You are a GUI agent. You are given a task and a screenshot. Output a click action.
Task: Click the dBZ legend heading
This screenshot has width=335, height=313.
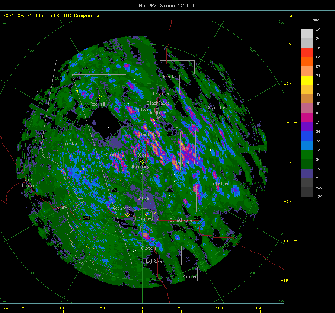coord(316,20)
